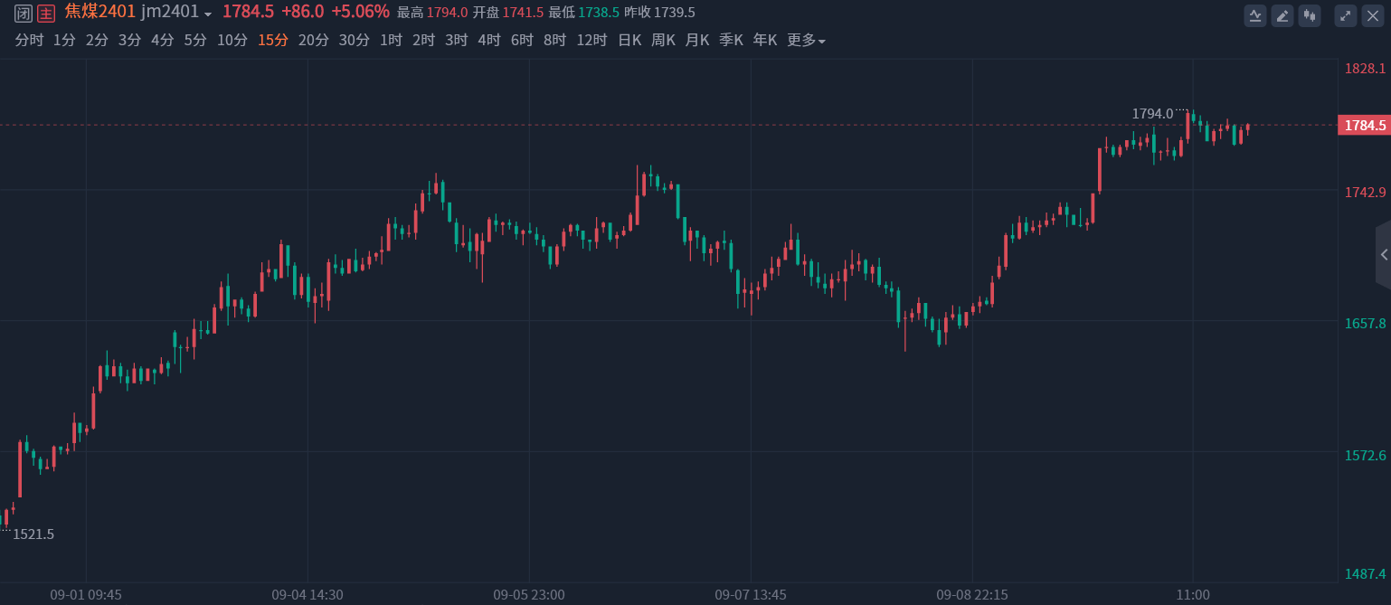
Task: Click the 09-05 23:00 time axis label
Action: [529, 595]
